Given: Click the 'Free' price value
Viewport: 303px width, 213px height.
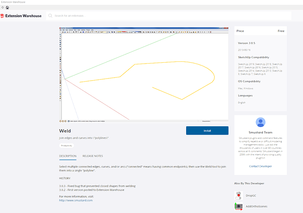Looking at the screenshot, I should click(x=281, y=31).
